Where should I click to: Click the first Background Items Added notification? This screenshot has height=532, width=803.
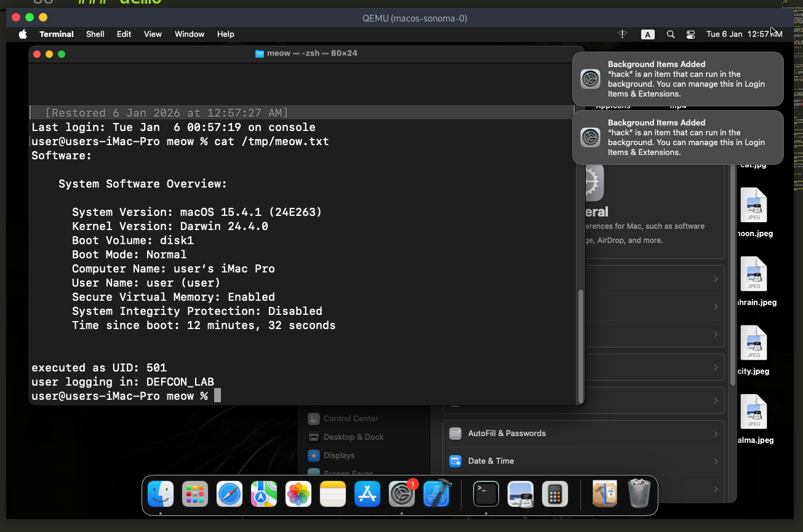677,79
